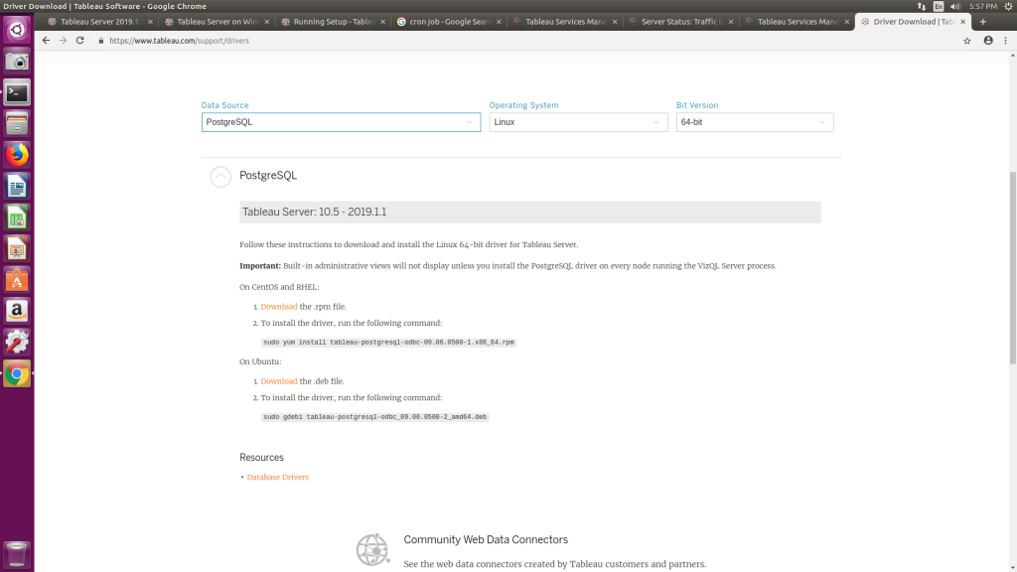This screenshot has height=572, width=1017.
Task: Open the Data Source dropdown showing PostgreSQL
Action: pyautogui.click(x=341, y=122)
